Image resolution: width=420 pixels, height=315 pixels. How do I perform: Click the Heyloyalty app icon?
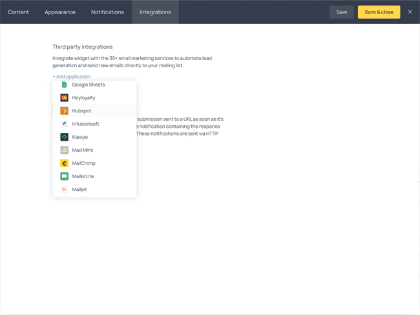64,97
